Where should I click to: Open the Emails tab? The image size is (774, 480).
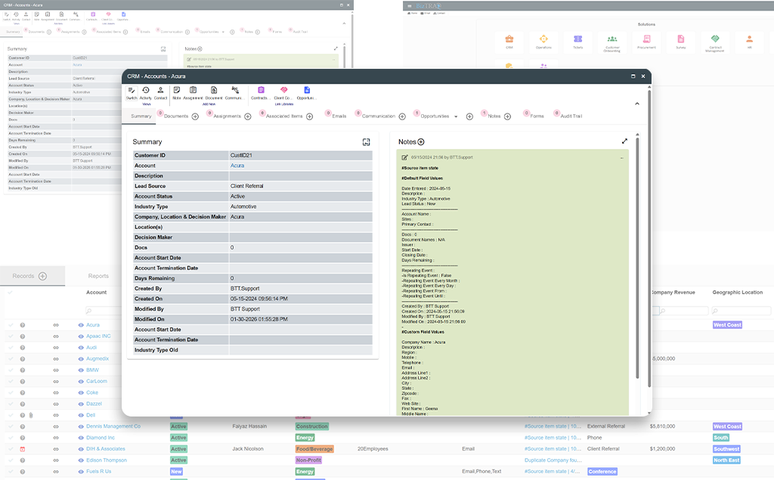click(x=339, y=116)
